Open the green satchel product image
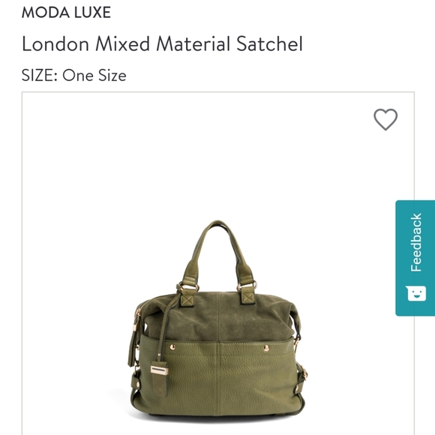The width and height of the screenshot is (435, 435). (x=217, y=322)
